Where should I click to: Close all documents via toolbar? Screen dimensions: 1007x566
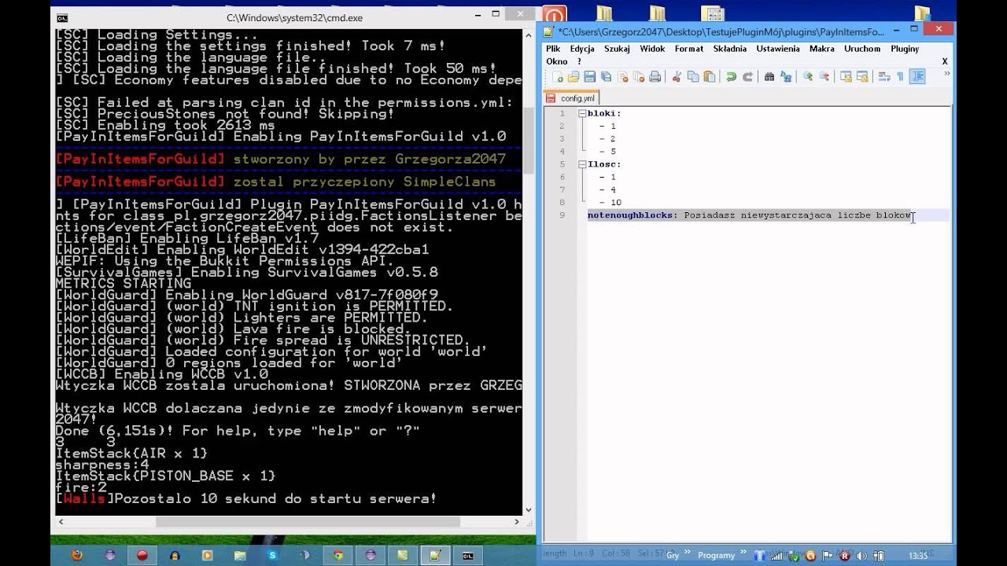(639, 76)
